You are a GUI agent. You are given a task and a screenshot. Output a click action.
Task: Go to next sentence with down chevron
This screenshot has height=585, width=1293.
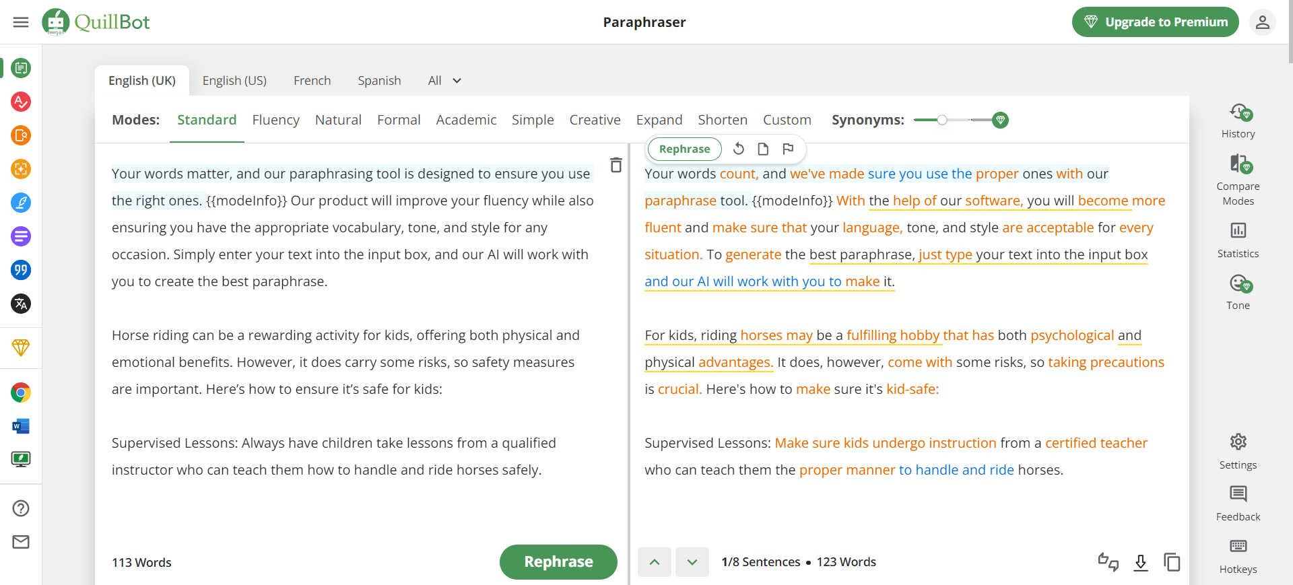coord(692,562)
